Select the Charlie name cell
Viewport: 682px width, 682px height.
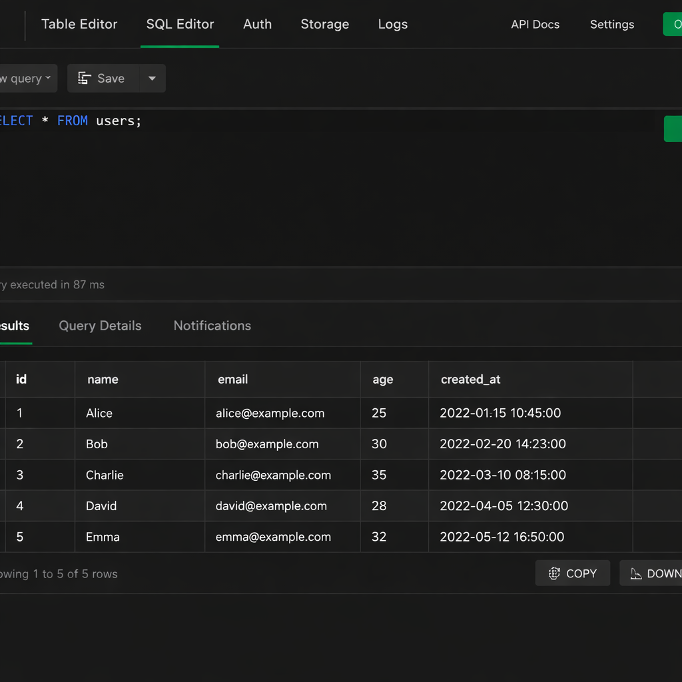[105, 475]
